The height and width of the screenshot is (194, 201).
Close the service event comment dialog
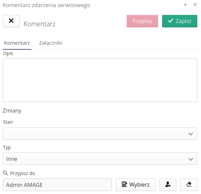tap(195, 5)
